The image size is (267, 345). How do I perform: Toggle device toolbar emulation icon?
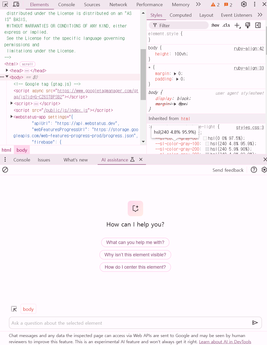(x=16, y=4)
